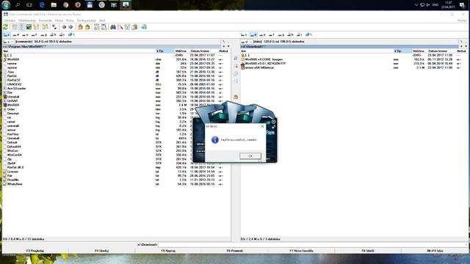Click the F4 edit button
The width and height of the screenshot is (470, 264).
pyautogui.click(x=101, y=251)
